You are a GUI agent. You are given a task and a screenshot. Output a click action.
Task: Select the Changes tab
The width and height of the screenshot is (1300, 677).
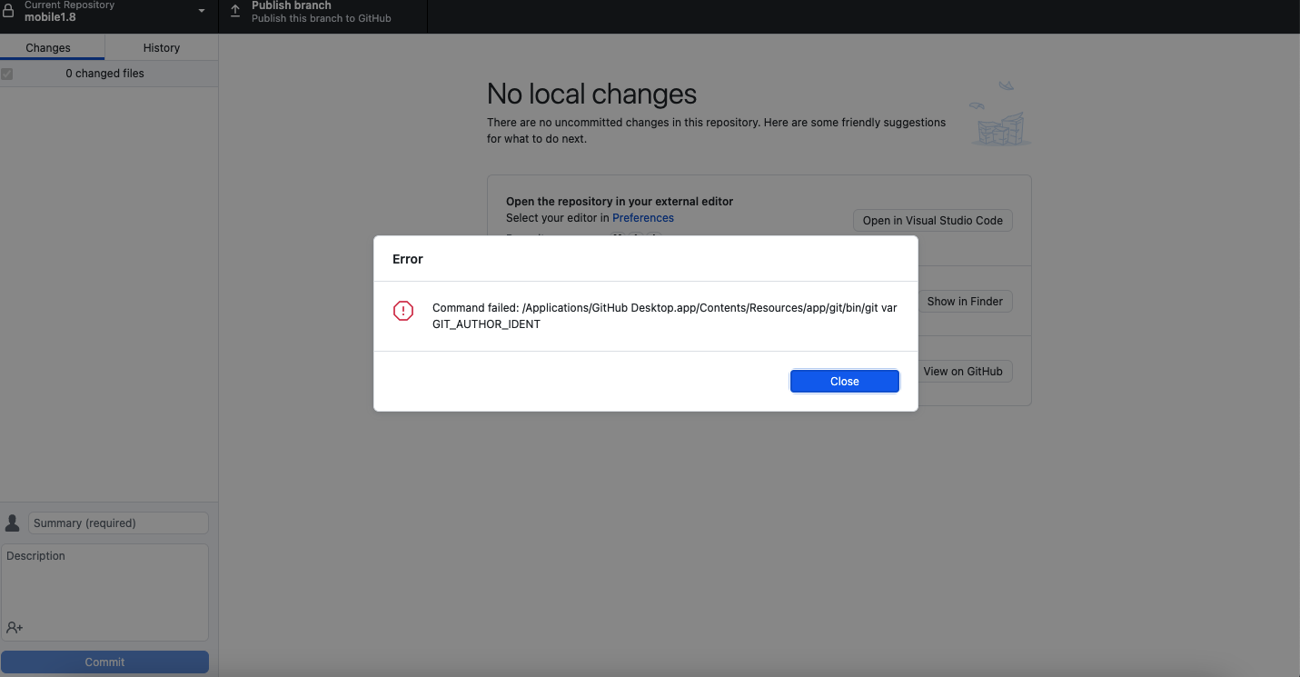click(47, 47)
